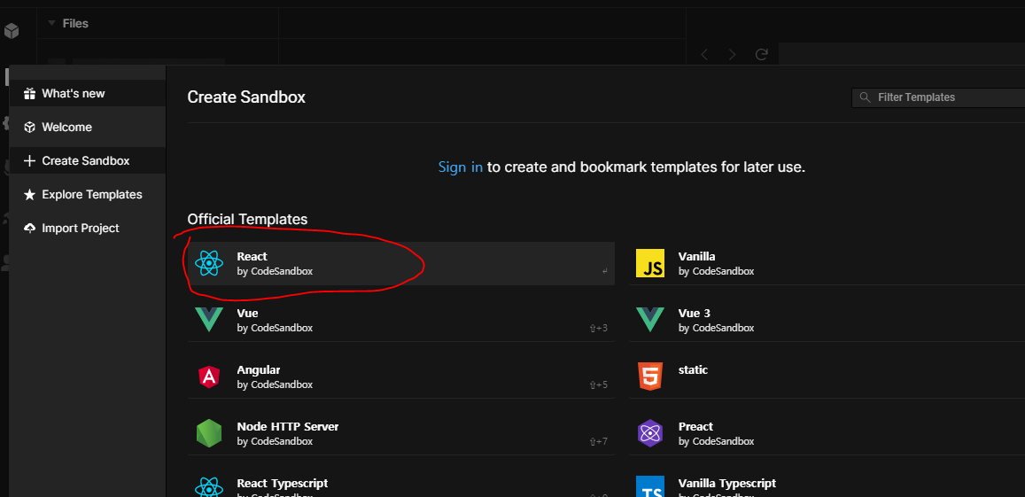Click the green Node HTTP Server icon

[209, 433]
